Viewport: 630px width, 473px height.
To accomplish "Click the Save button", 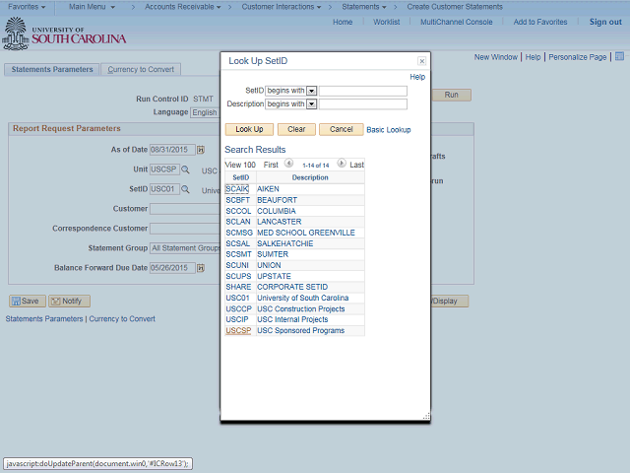I will click(x=27, y=301).
